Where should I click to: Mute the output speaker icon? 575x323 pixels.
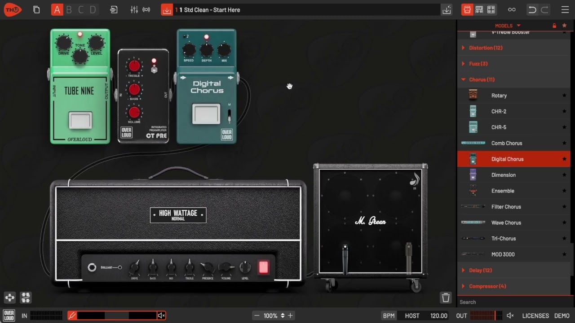click(x=510, y=316)
